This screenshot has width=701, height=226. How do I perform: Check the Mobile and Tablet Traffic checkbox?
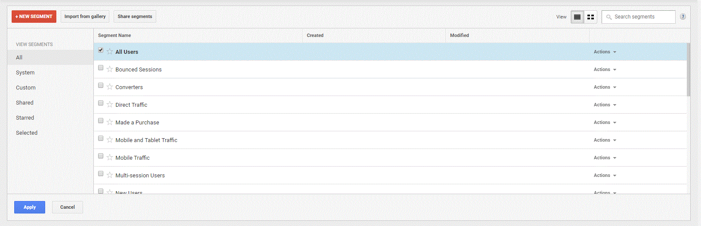tap(101, 138)
